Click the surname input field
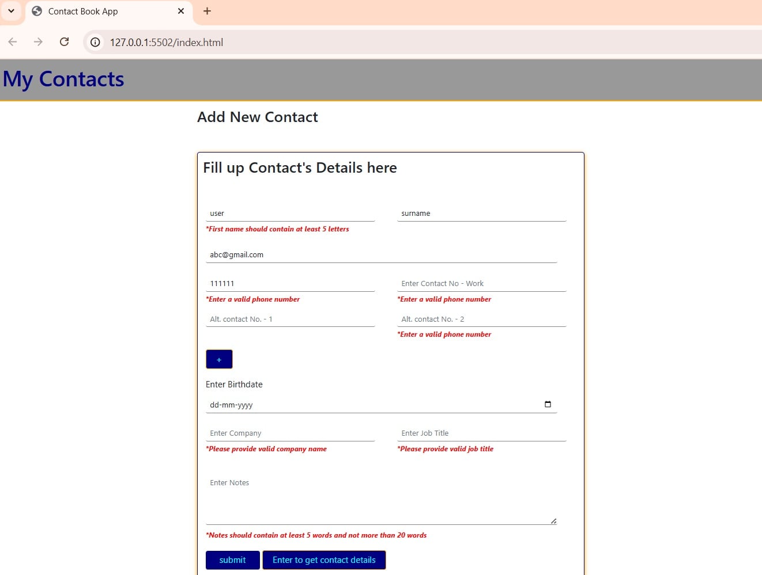The image size is (762, 575). click(x=481, y=214)
